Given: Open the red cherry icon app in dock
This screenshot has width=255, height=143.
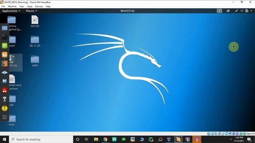Looking at the screenshot, I should (x=4, y=90).
